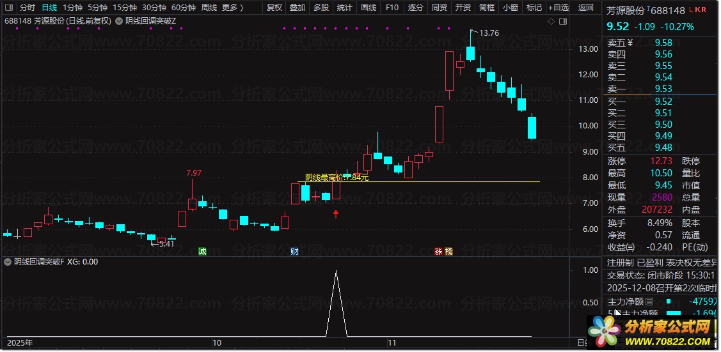Viewport: 721px width, 352px height.
Task: Select the 60分钟 period
Action: tap(184, 7)
